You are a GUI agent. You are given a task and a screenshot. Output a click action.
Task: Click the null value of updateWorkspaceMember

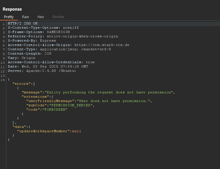click(x=77, y=131)
